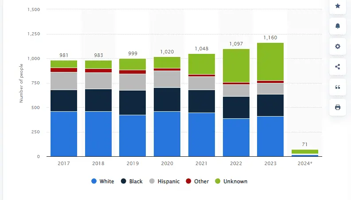Click the dark Black segment of 2018 bar
The height and width of the screenshot is (200, 351).
pyautogui.click(x=98, y=100)
